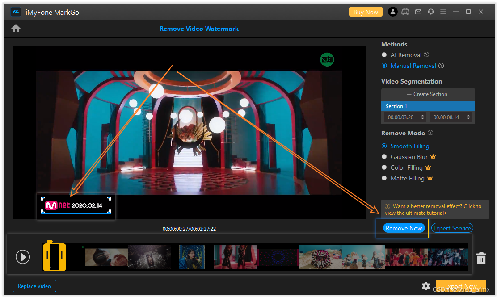Click Buy Now button
The height and width of the screenshot is (297, 497).
coord(366,12)
